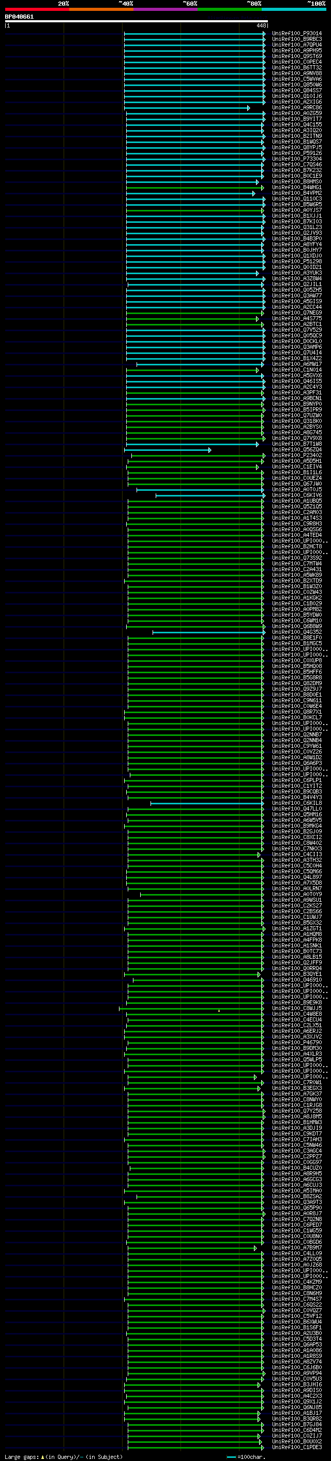Select the label UniRef100_P59126
Screen dimensions: 331x1461
point(297,153)
